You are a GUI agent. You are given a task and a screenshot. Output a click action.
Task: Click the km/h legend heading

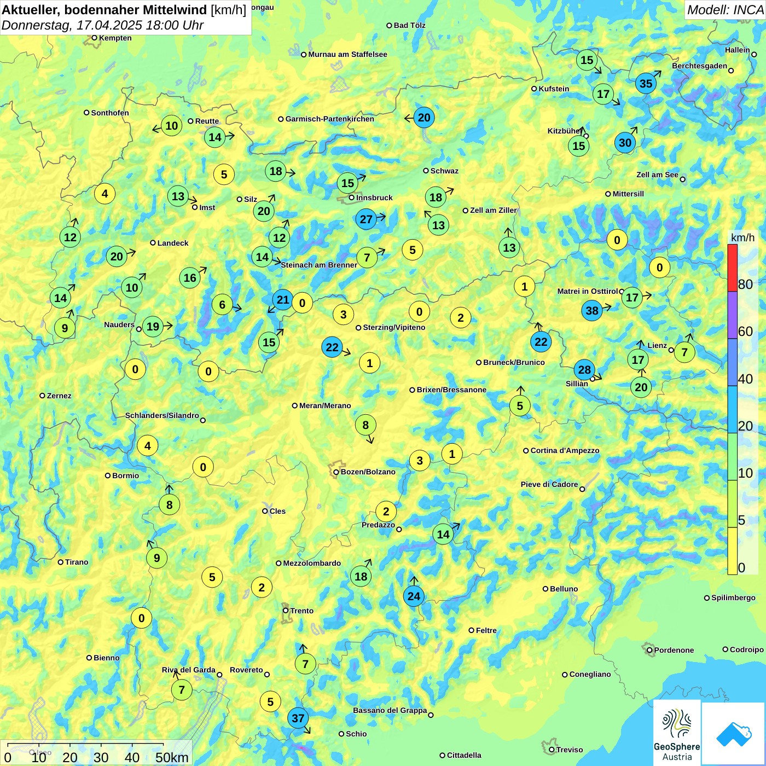742,237
